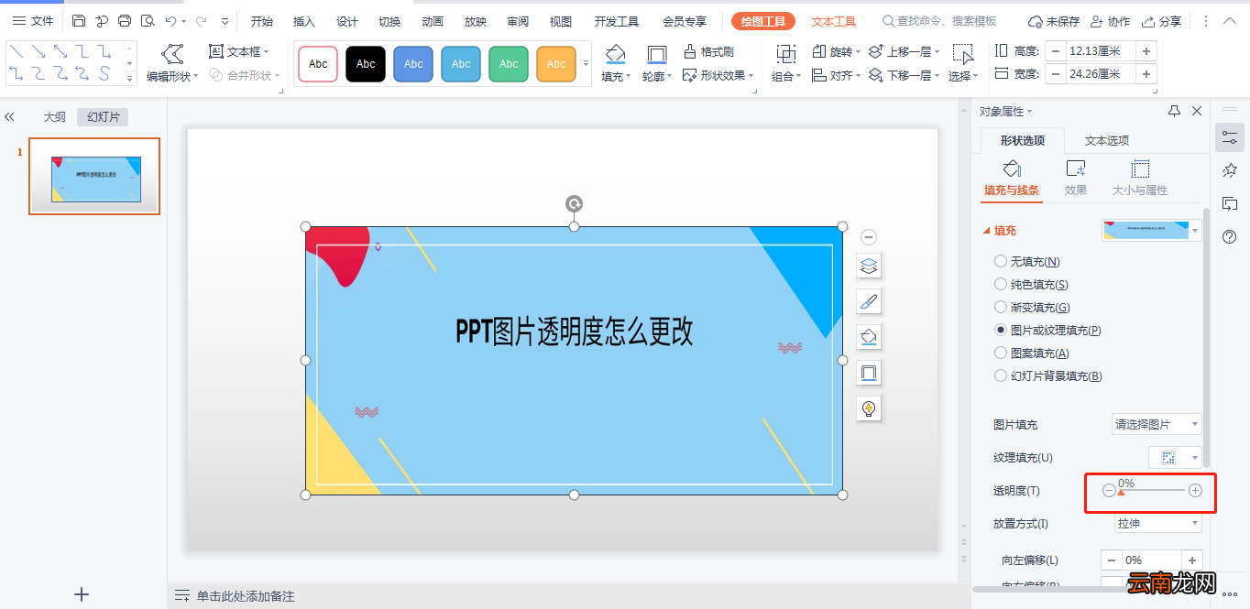Image resolution: width=1250 pixels, height=609 pixels.
Task: Open the 文本框 dropdown
Action: pos(240,52)
